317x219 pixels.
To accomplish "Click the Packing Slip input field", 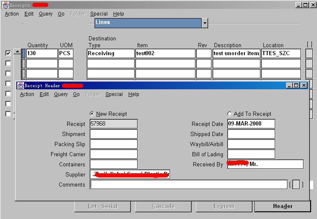I will click(x=114, y=144).
